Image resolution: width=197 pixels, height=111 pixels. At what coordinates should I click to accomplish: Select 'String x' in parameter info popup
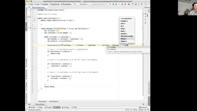tap(127, 39)
